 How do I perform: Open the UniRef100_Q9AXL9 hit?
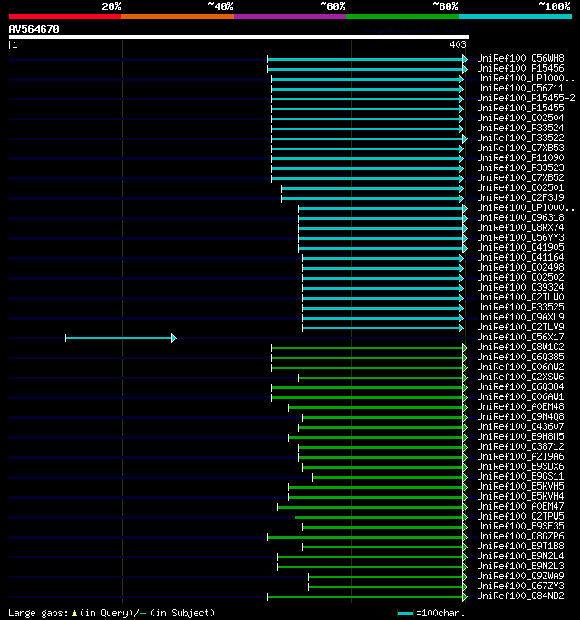(520, 317)
